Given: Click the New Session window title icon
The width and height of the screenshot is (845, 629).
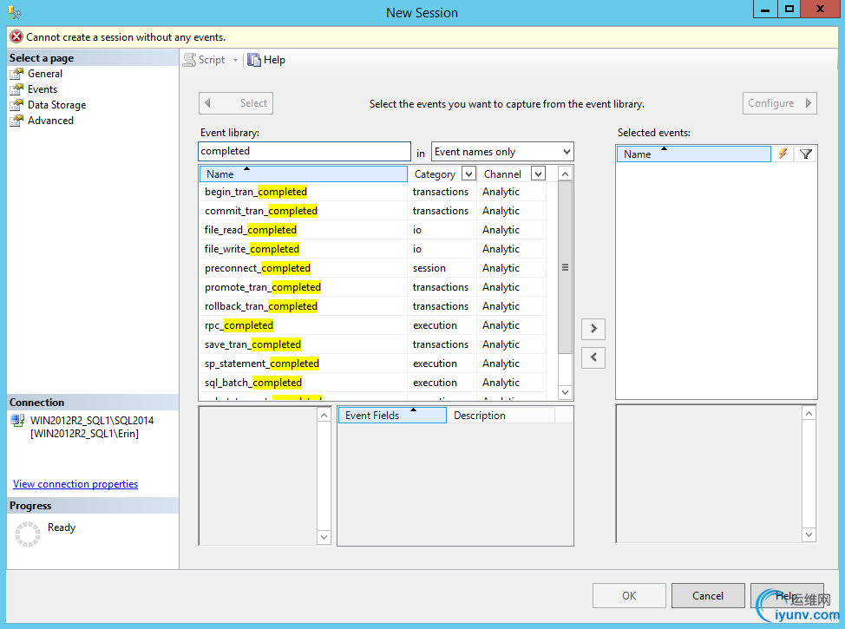Looking at the screenshot, I should tap(15, 12).
